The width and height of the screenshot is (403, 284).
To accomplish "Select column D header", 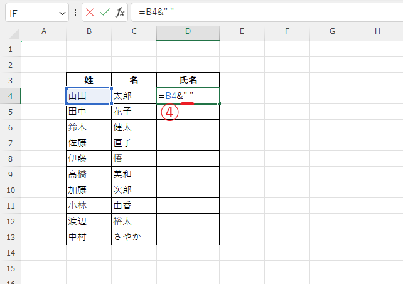I will coord(188,31).
